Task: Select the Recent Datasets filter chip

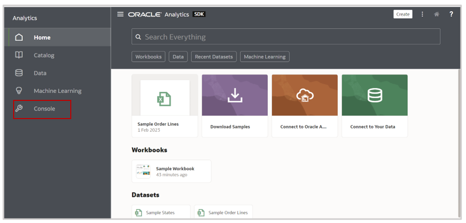Action: [x=214, y=57]
